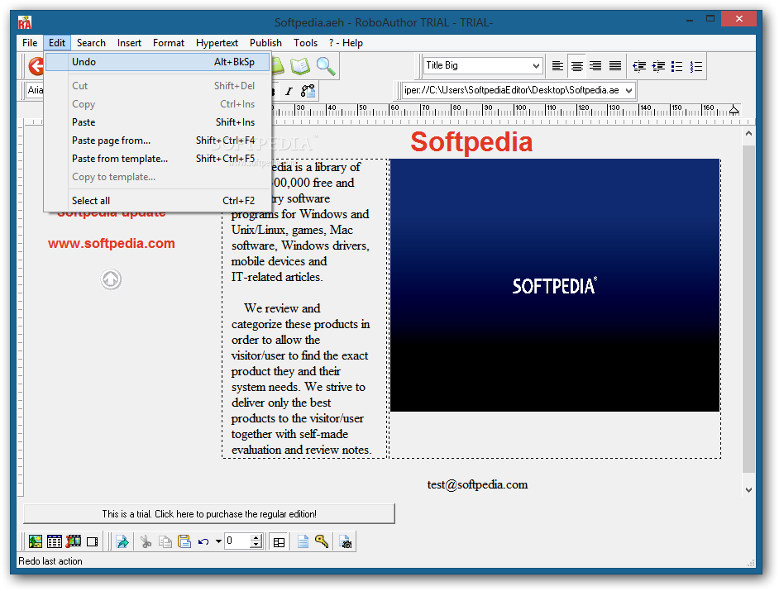Choose Undo from Edit menu
The height and width of the screenshot is (591, 779).
157,62
